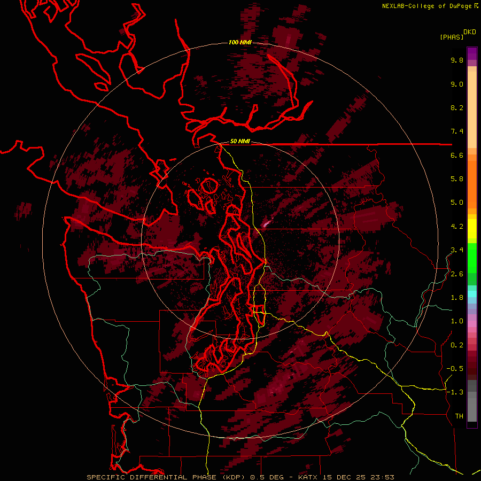Viewport: 481px width, 481px height.
Task: Click the 5.0 value on the color scale
Action: 457,203
